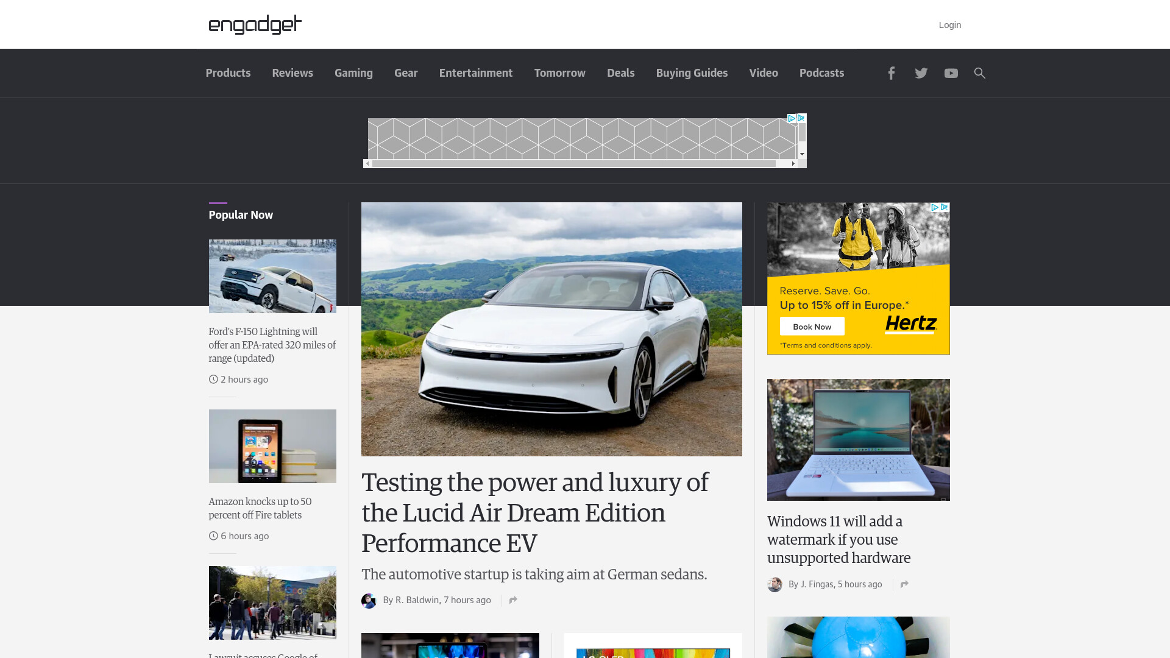Click R. Baldwin author avatar

click(x=369, y=601)
